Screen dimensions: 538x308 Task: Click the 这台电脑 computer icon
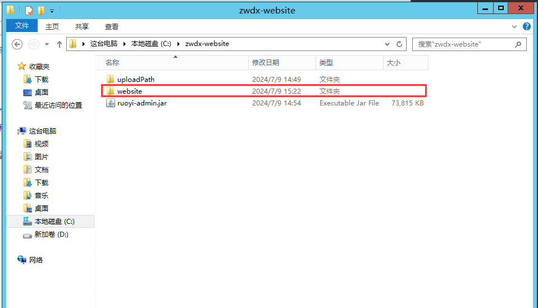[x=22, y=131]
